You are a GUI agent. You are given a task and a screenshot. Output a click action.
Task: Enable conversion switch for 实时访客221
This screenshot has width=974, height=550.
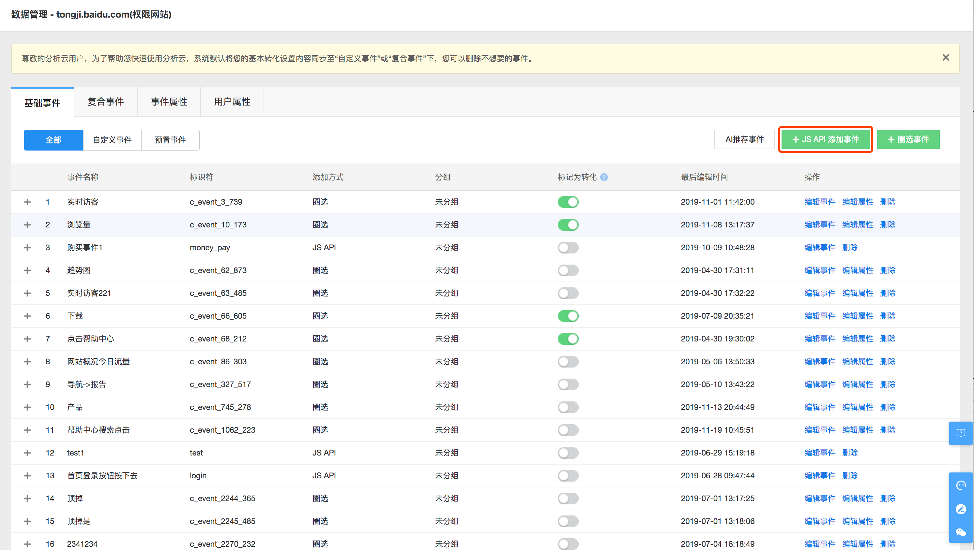click(x=568, y=293)
